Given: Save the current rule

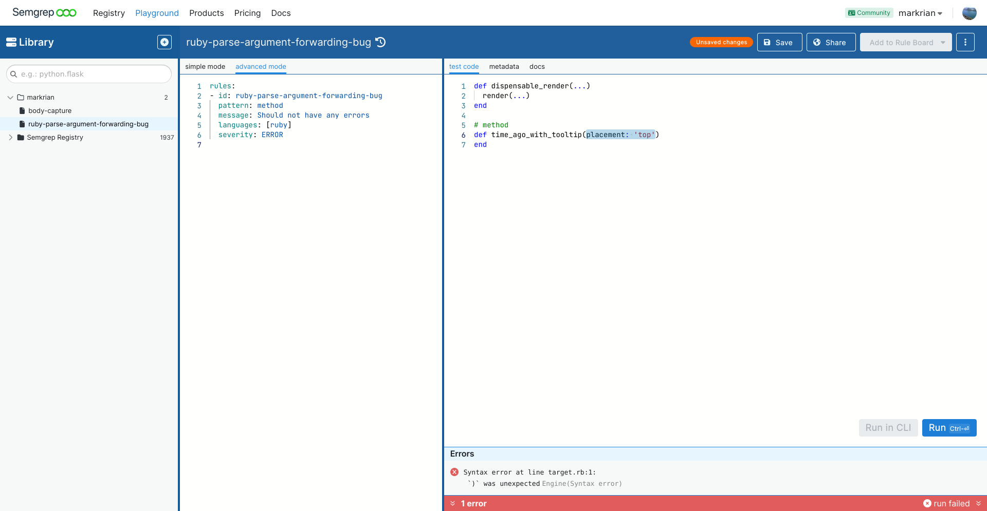Looking at the screenshot, I should pos(779,42).
